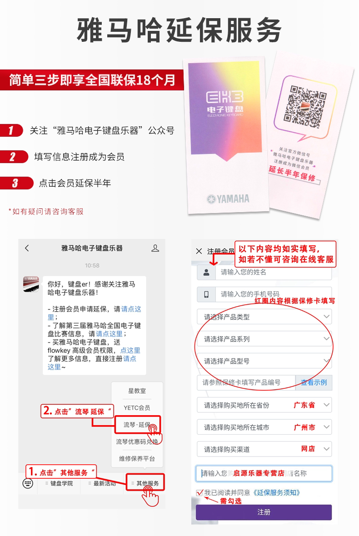
Task: Open the 《延保服务须知》 link
Action: (277, 492)
